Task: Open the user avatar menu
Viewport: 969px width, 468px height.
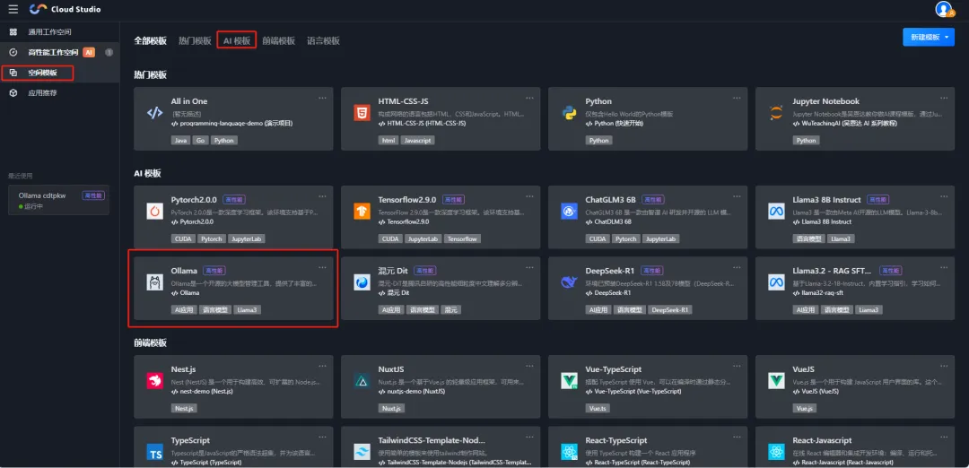Action: pos(945,9)
